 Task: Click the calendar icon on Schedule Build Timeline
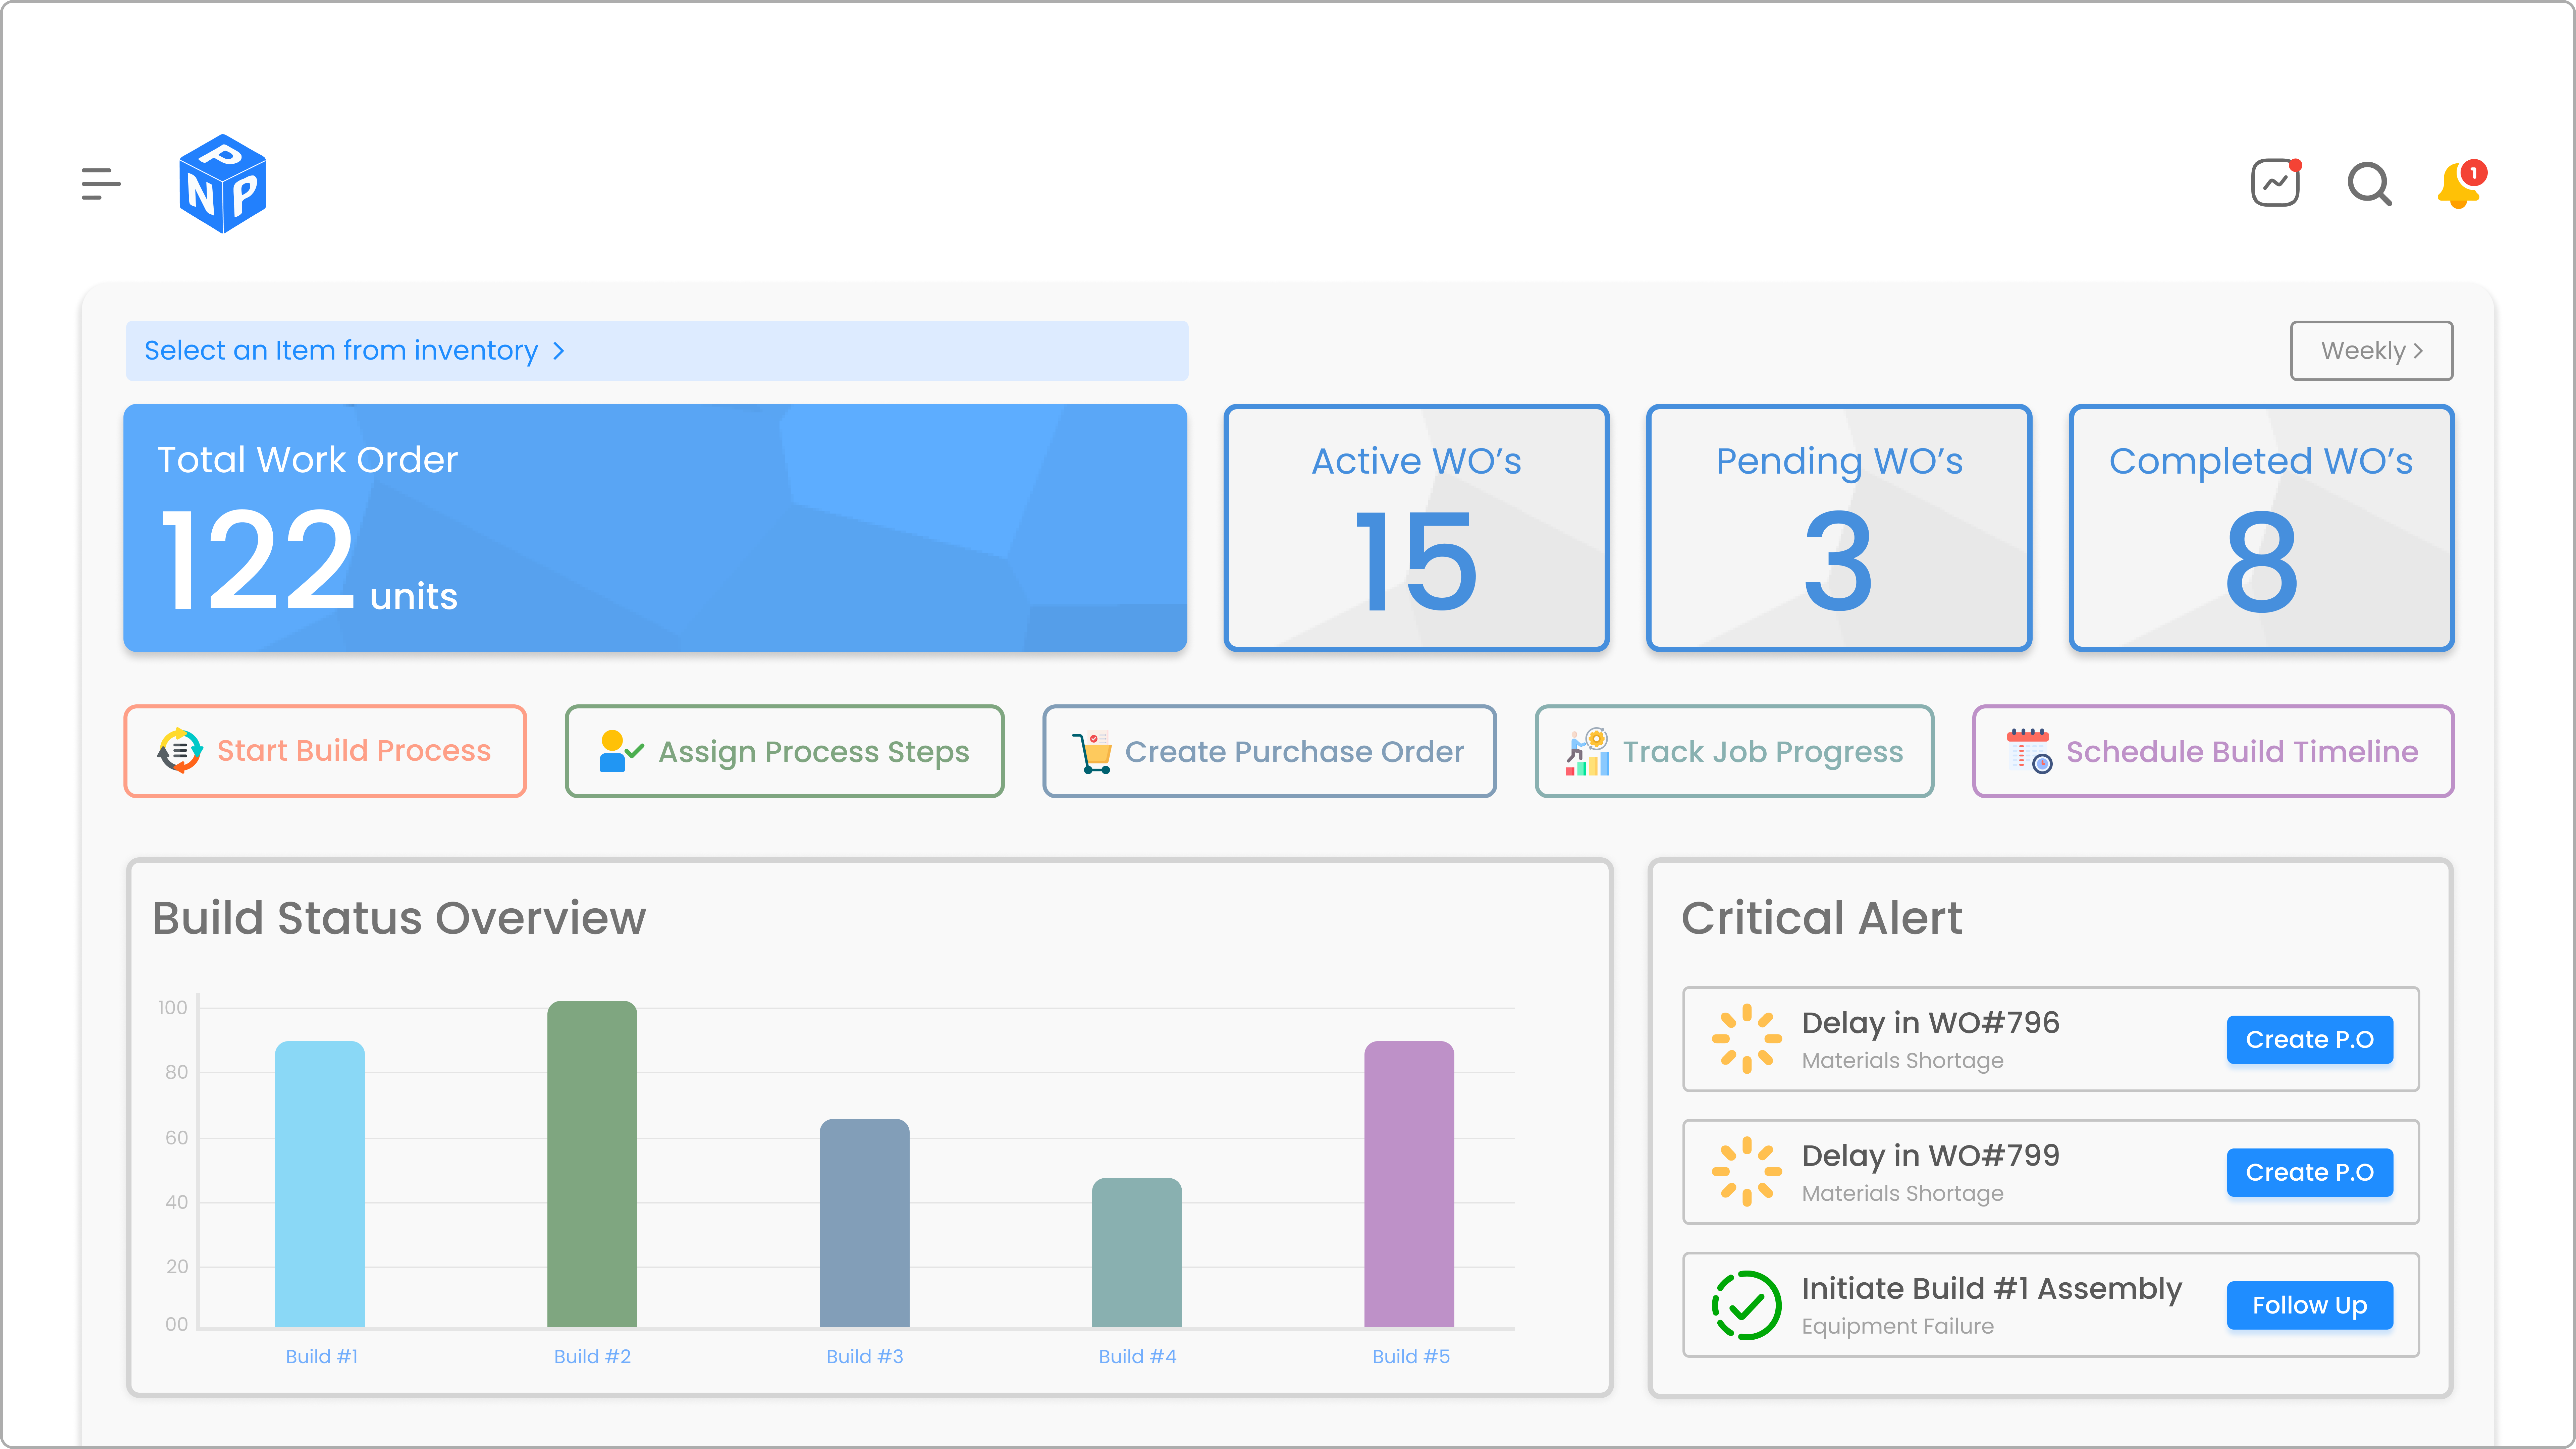click(x=2029, y=751)
